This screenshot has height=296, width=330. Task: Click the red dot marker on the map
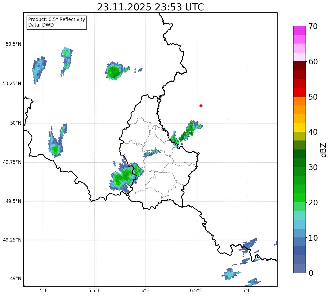pyautogui.click(x=201, y=106)
